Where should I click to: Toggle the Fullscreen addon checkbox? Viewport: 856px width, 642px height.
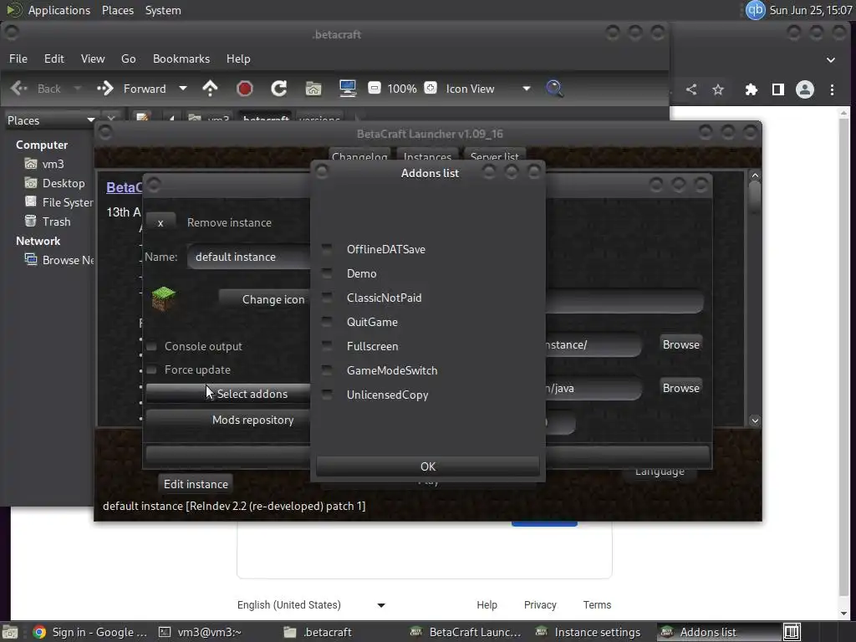tap(327, 346)
